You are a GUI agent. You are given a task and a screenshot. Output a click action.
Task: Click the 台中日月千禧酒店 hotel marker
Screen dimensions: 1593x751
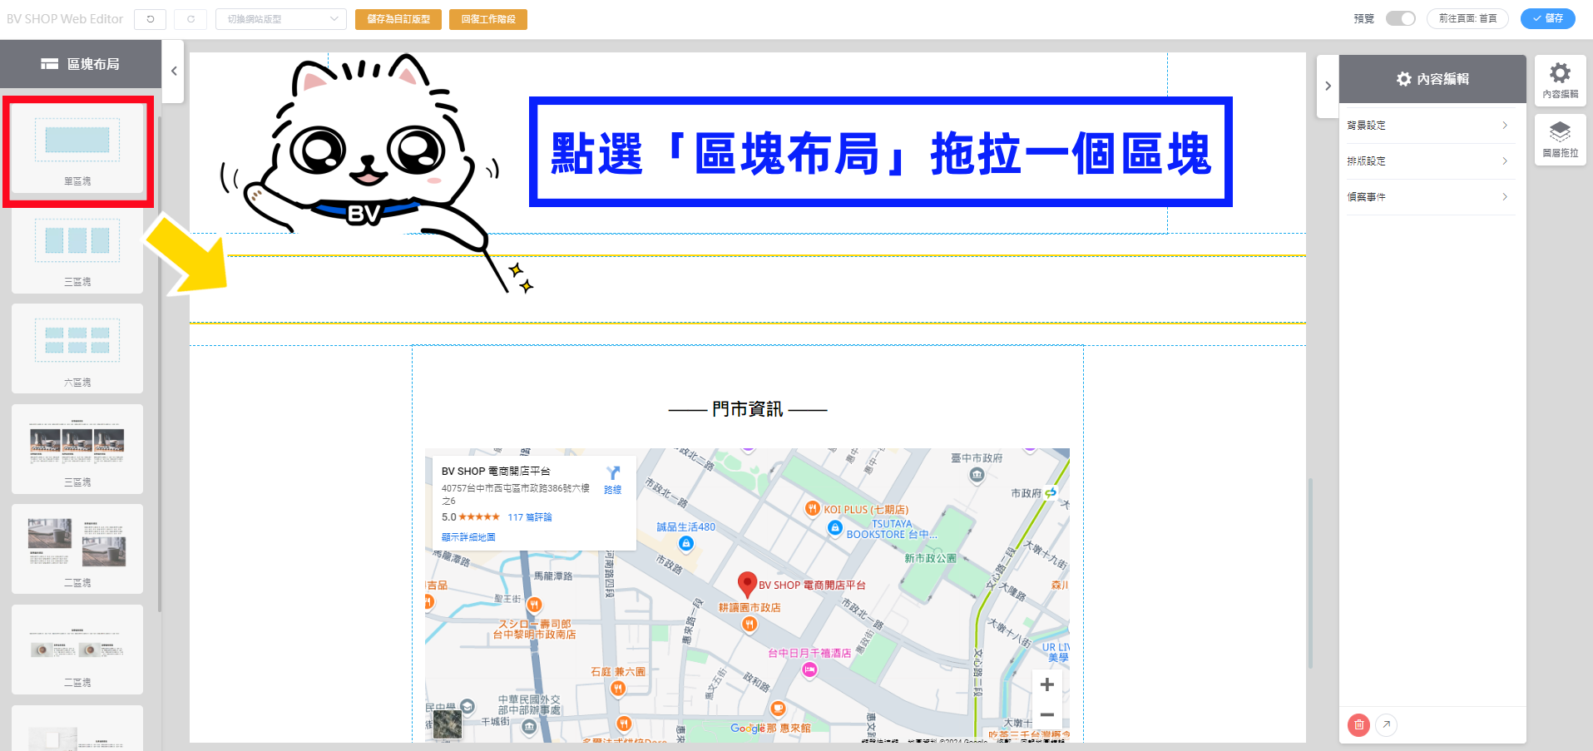pos(809,669)
